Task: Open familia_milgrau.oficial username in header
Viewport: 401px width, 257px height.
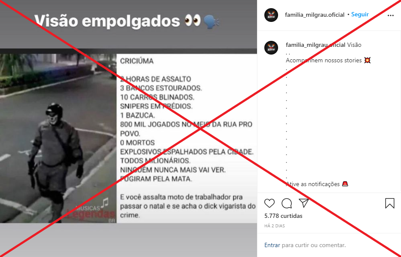Action: tap(315, 15)
